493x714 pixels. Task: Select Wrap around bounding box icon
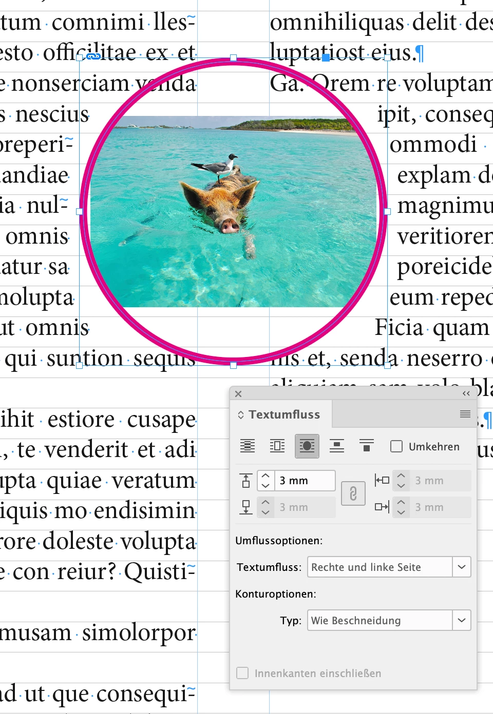[277, 446]
